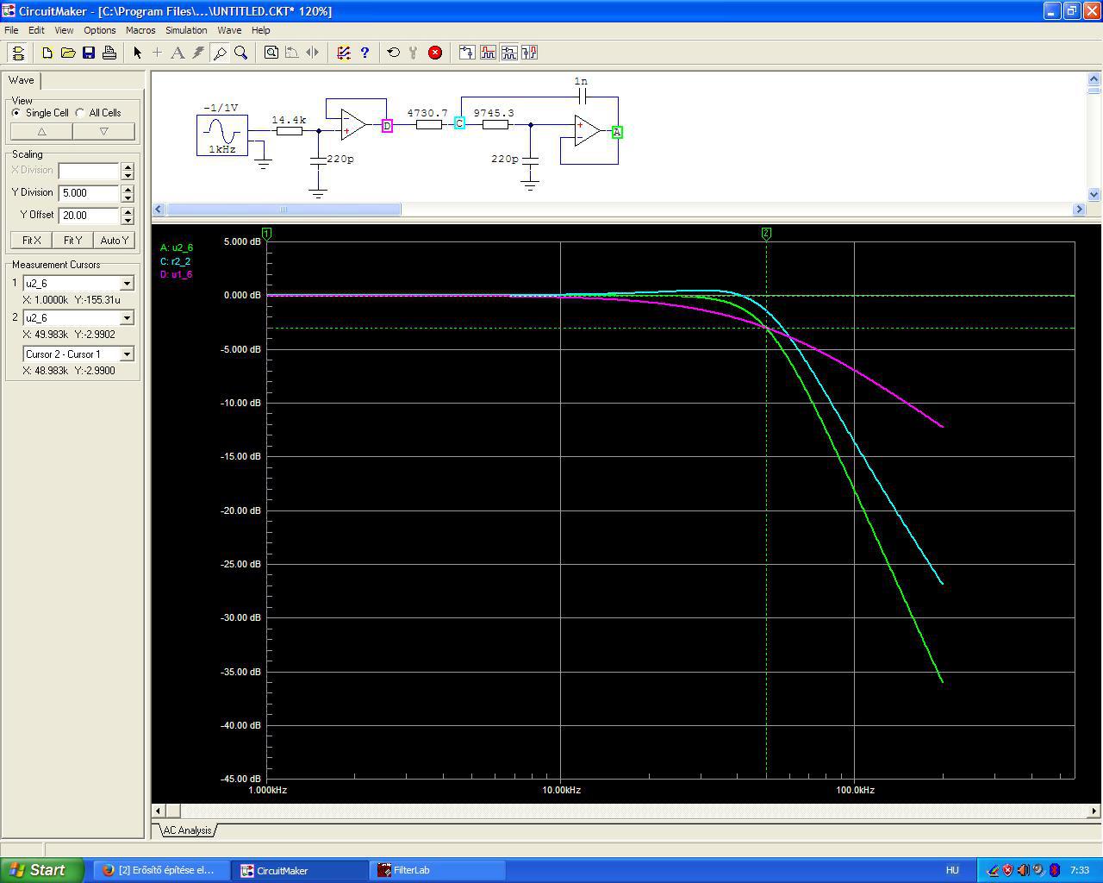This screenshot has width=1103, height=883.
Task: Click the Y Offset input field
Action: 90,216
